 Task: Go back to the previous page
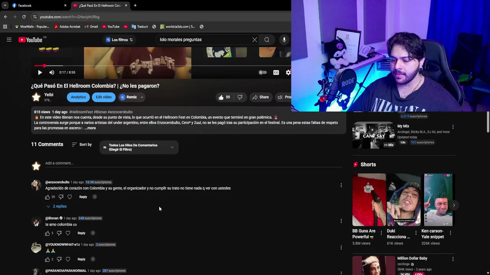tap(5, 17)
